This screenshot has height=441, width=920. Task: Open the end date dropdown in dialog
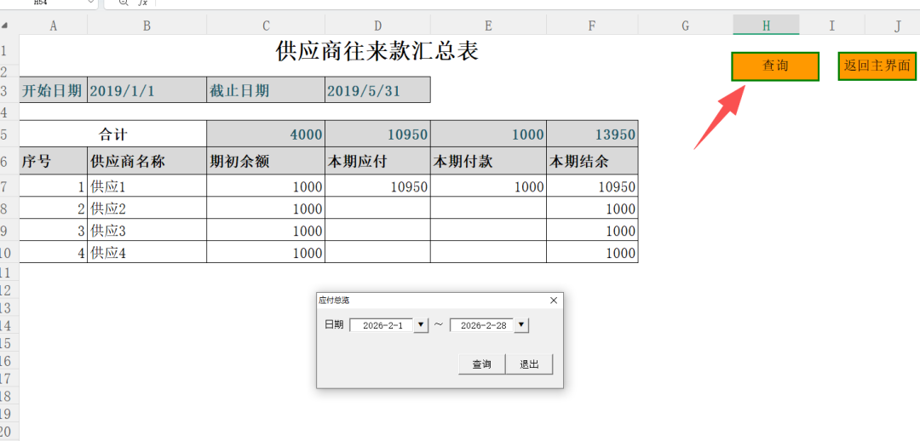click(522, 325)
